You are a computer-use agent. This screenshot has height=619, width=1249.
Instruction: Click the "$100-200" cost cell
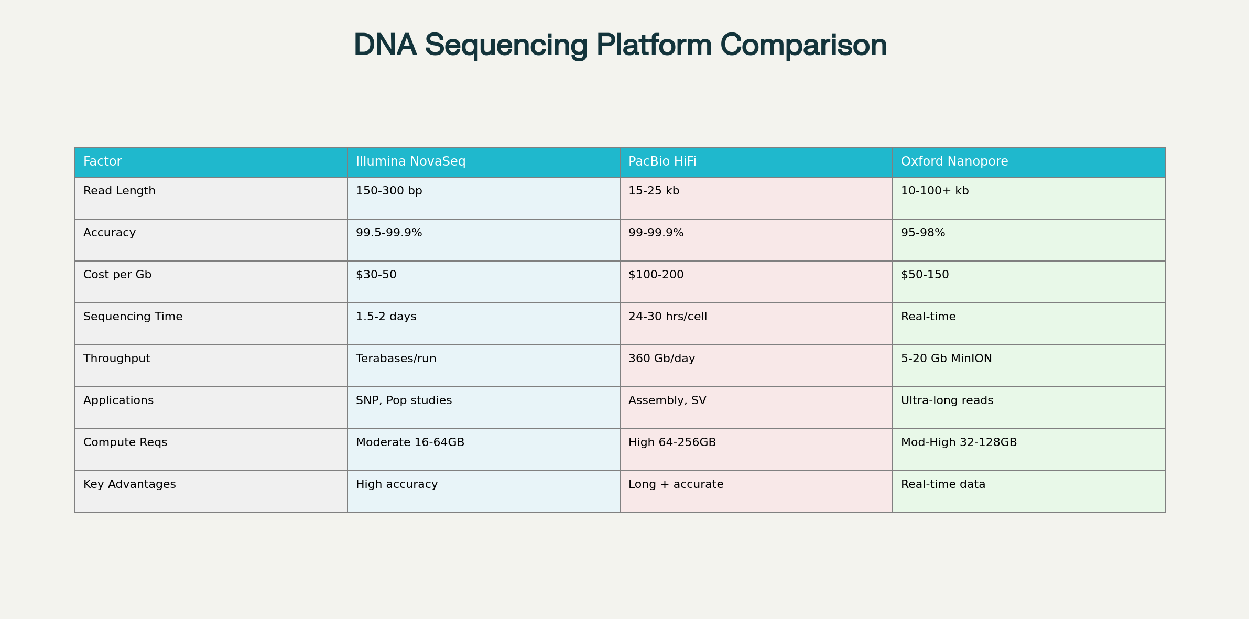(656, 275)
